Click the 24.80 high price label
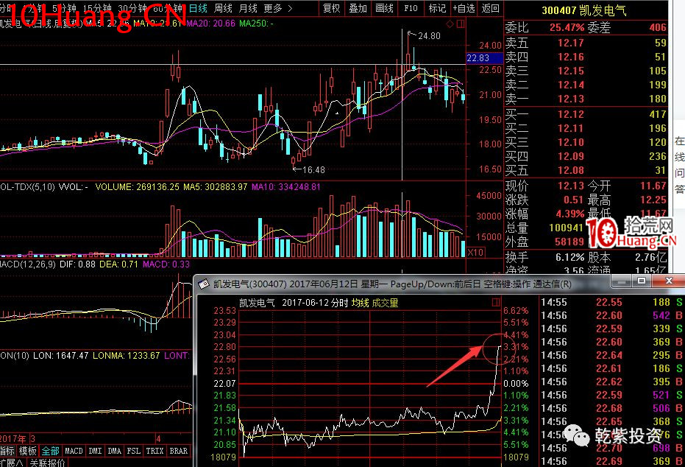685x467 pixels. (429, 36)
